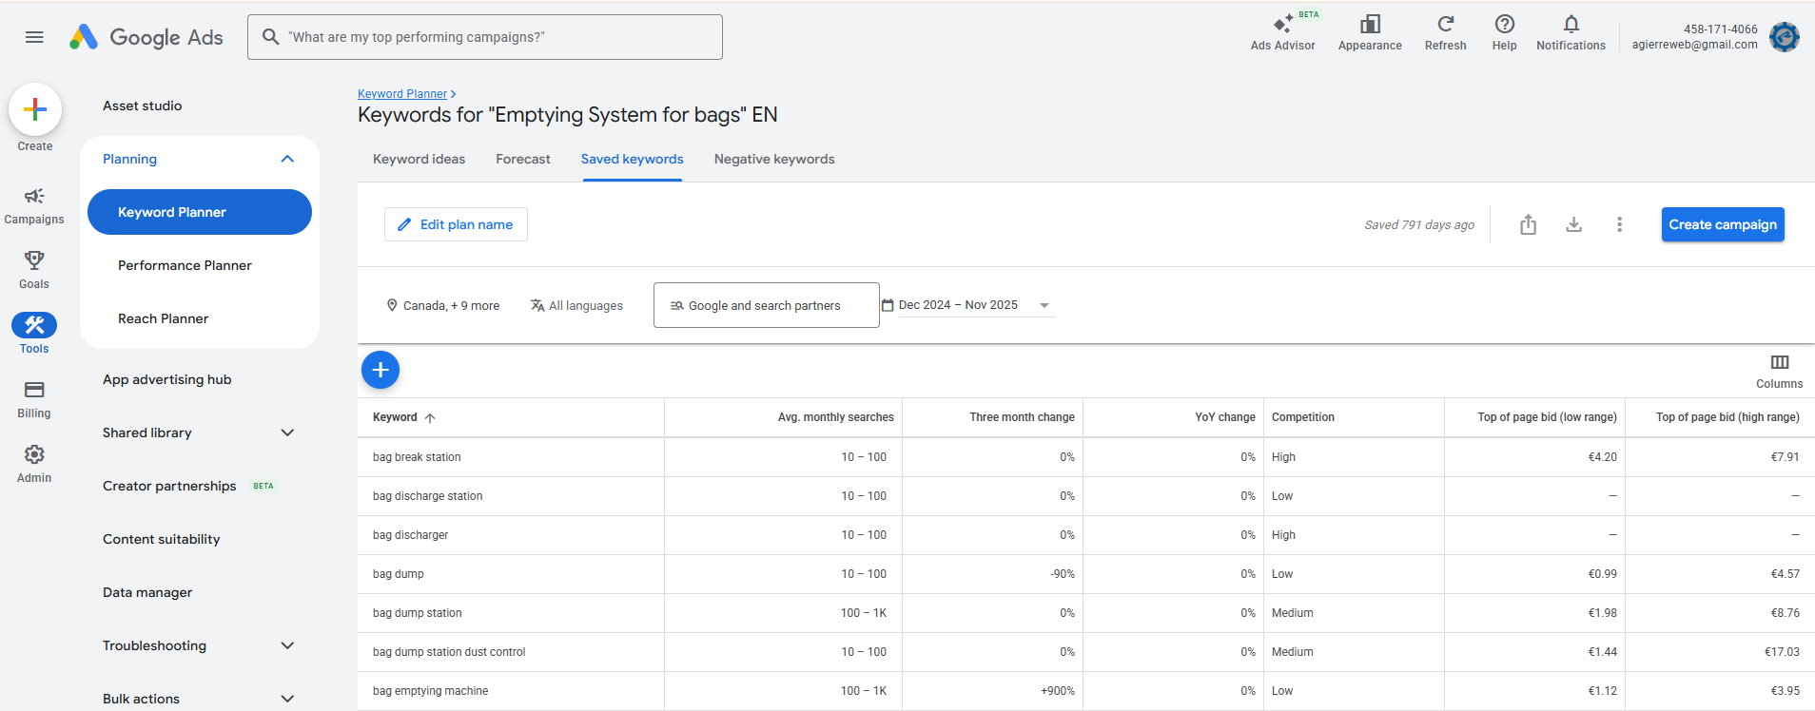Expand the Troubleshooting section

click(287, 645)
